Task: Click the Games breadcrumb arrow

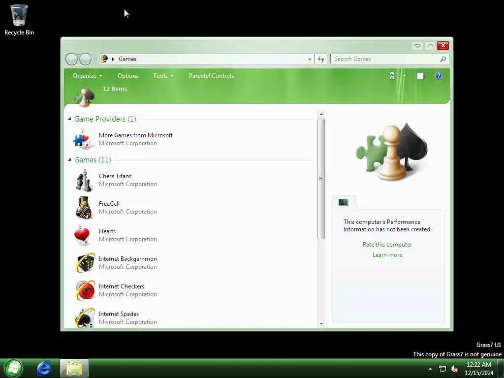Action: (113, 59)
